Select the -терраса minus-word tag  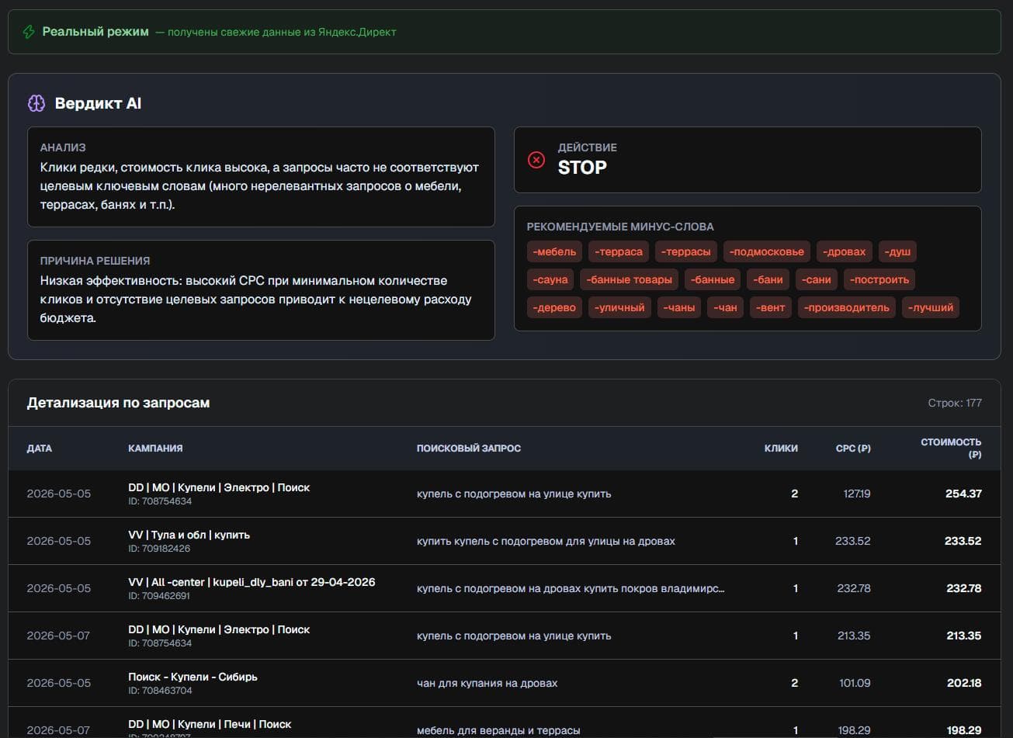pos(619,251)
